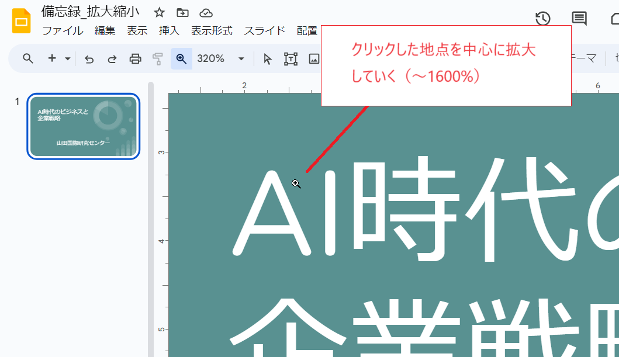Open version history clock icon
This screenshot has height=357, width=619.
coord(543,19)
